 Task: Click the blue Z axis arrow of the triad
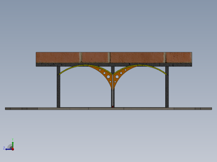click(x=9, y=149)
